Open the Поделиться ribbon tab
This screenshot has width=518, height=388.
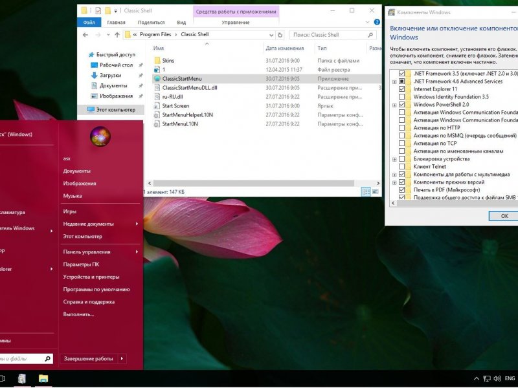(151, 22)
